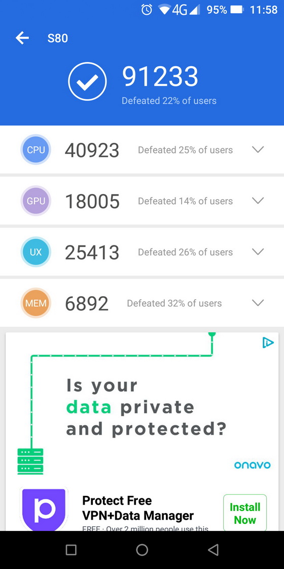Tap the purple Protect app icon
The width and height of the screenshot is (284, 569).
pyautogui.click(x=44, y=509)
